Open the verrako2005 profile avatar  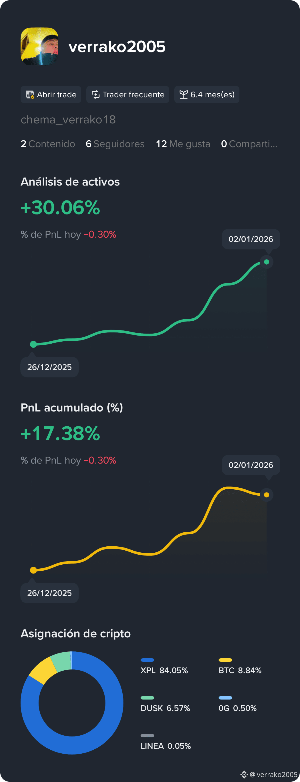[x=39, y=46]
